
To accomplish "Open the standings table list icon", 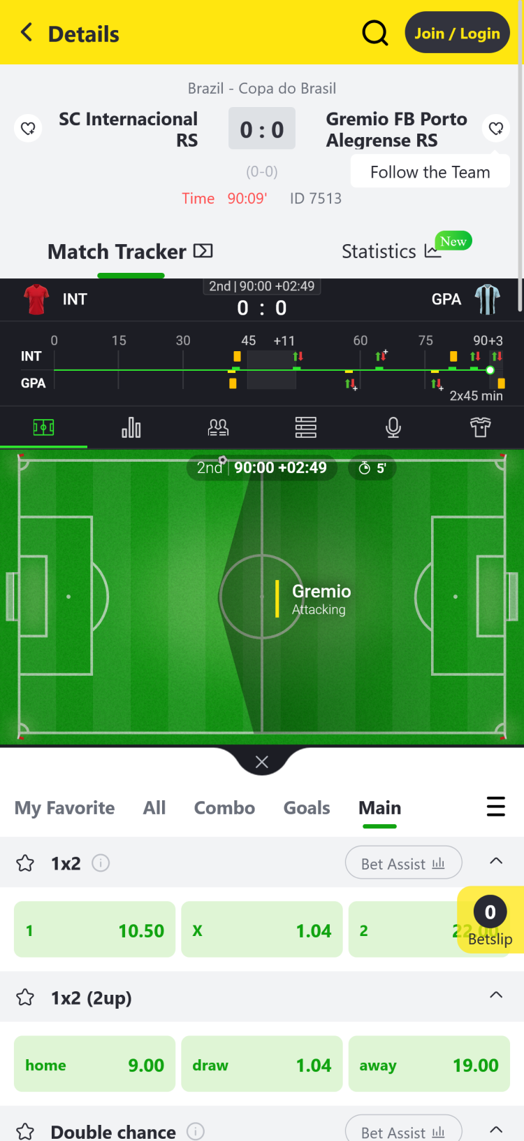I will 305,427.
